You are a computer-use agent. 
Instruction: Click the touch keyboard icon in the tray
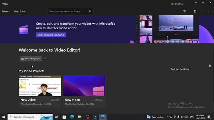187,117
